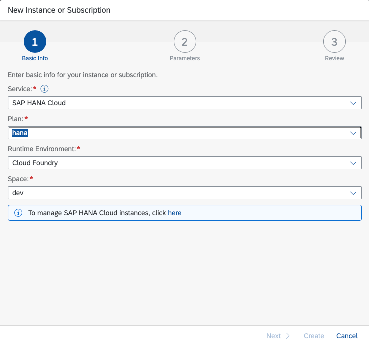Open the 'here' link to manage instances
The height and width of the screenshot is (344, 369).
(x=174, y=213)
